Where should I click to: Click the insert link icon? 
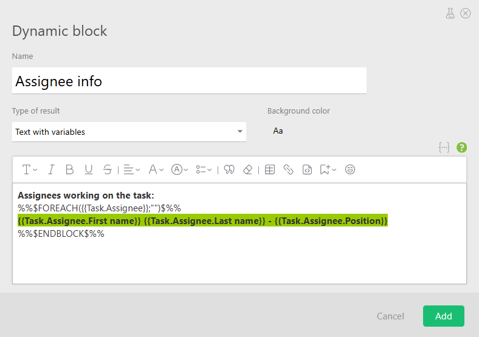289,170
